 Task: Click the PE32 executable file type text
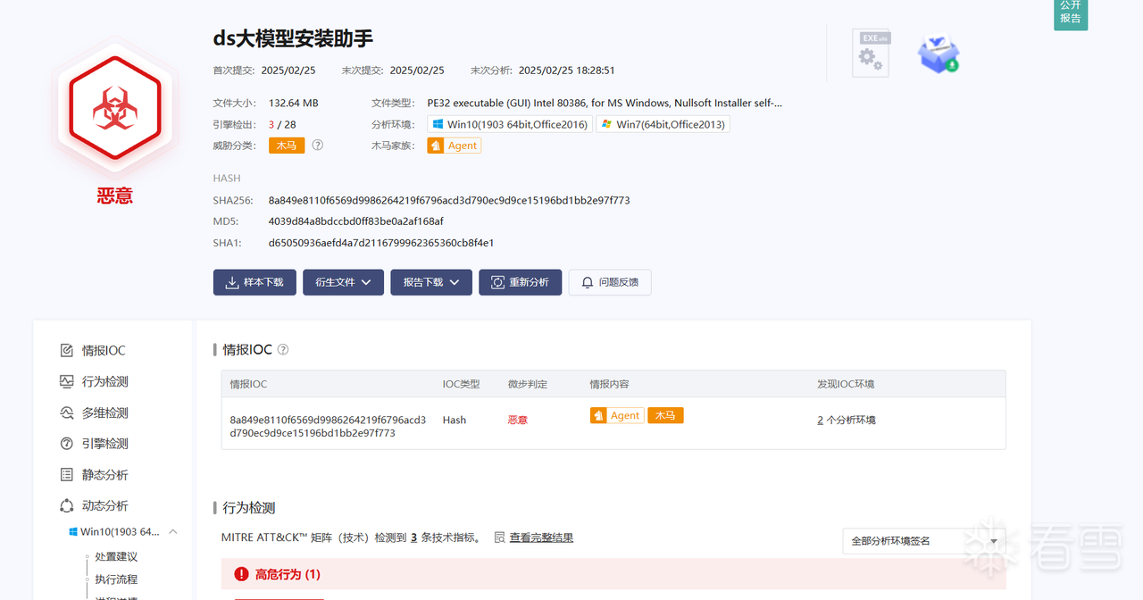tap(605, 103)
